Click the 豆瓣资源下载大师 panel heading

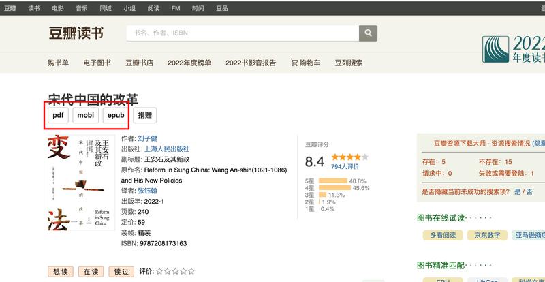pos(482,143)
